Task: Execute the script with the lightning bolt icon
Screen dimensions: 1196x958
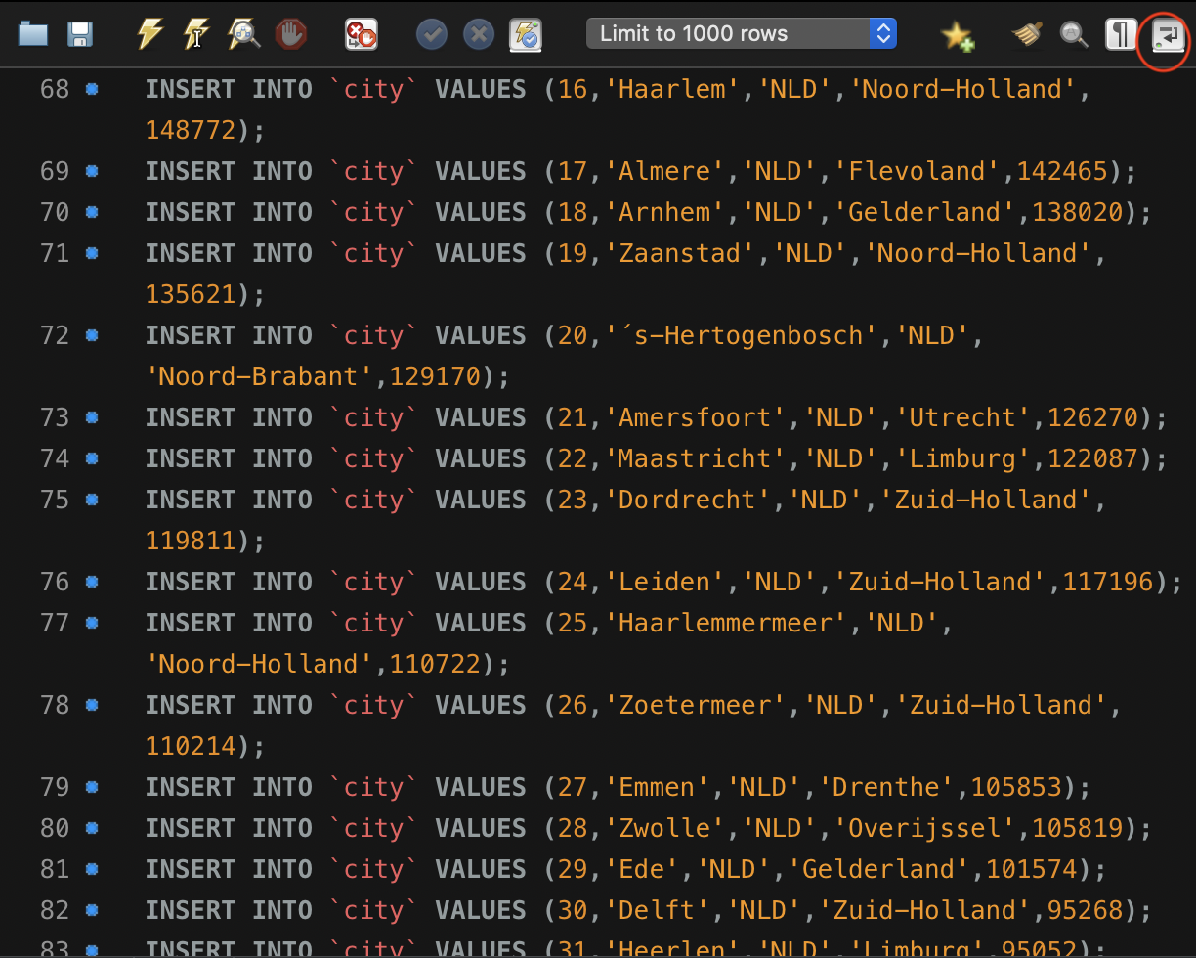Action: tap(149, 35)
